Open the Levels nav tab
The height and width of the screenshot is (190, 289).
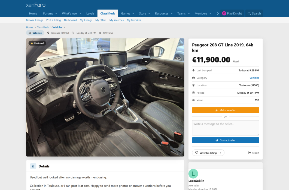click(90, 13)
